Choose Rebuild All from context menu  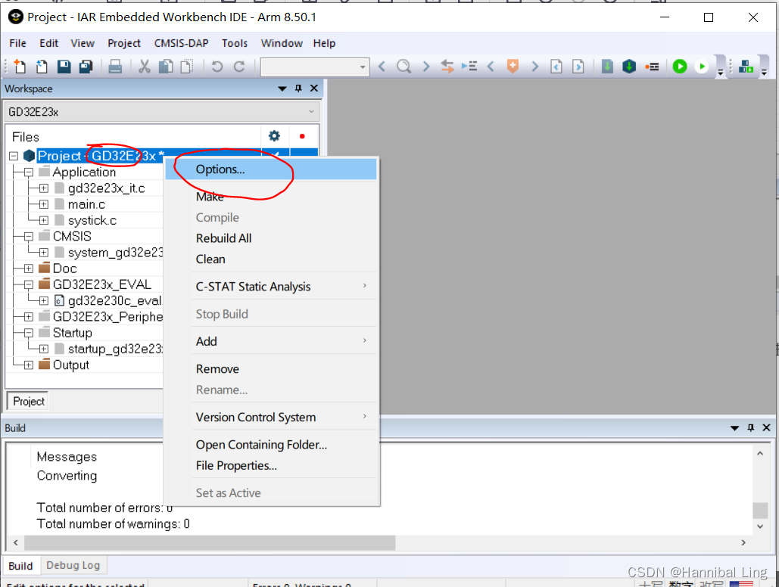click(x=271, y=238)
